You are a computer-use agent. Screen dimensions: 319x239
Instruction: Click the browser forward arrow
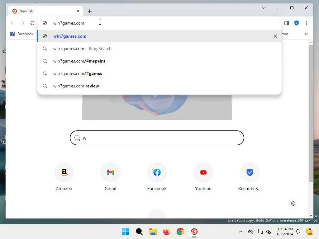coord(22,23)
